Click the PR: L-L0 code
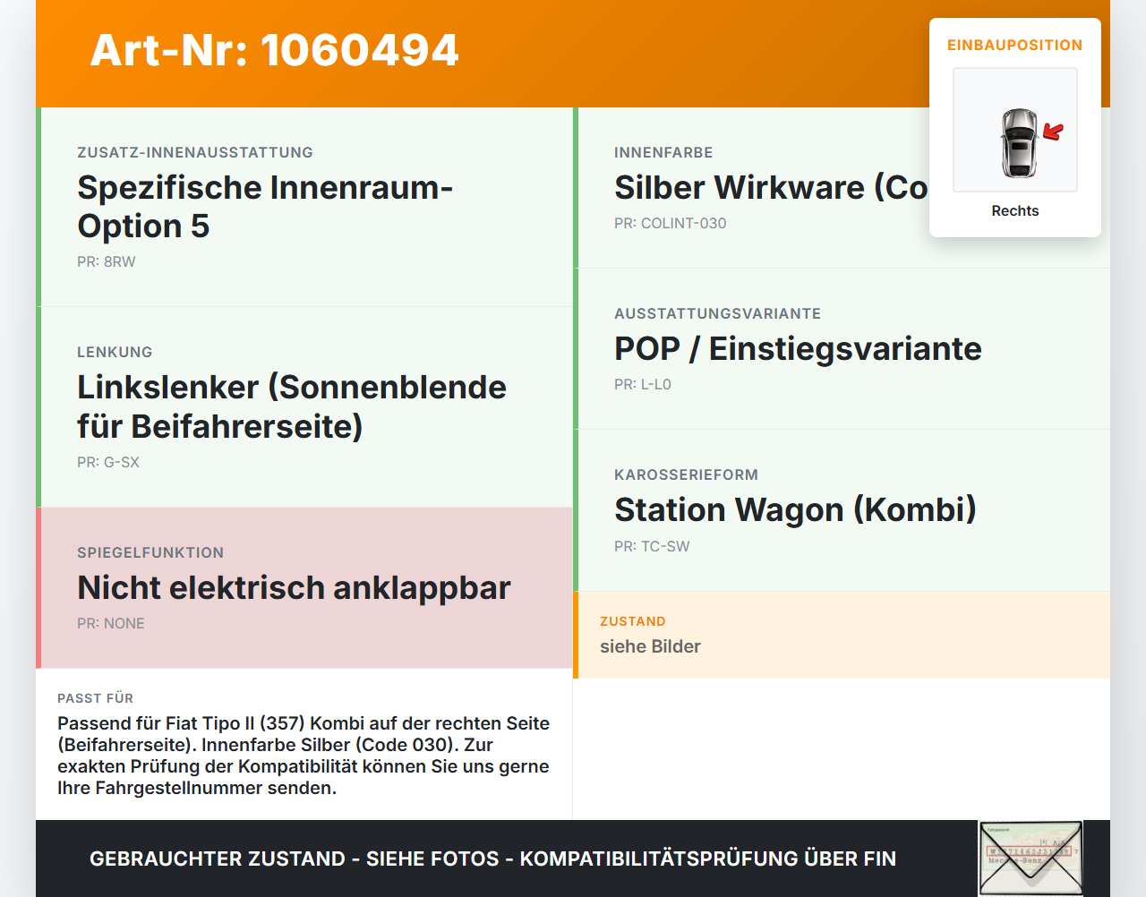1146x897 pixels. (x=643, y=384)
